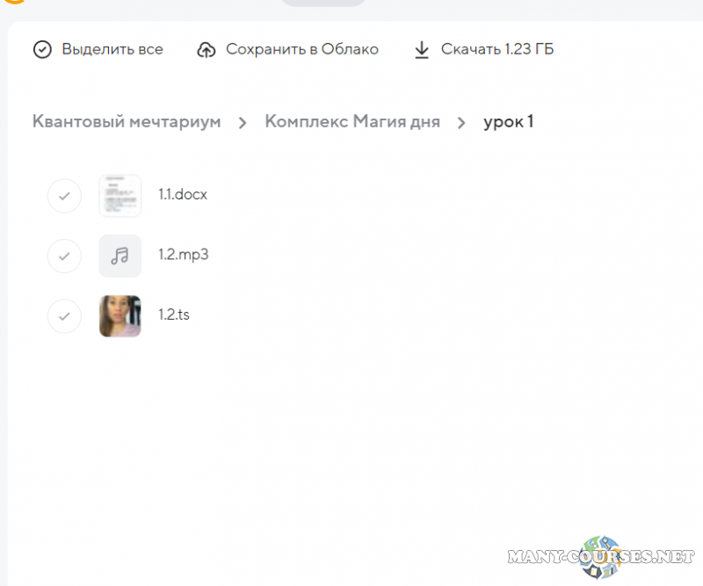703x586 pixels.
Task: Click the check-circle icon beside Выделить все
Action: (x=42, y=49)
